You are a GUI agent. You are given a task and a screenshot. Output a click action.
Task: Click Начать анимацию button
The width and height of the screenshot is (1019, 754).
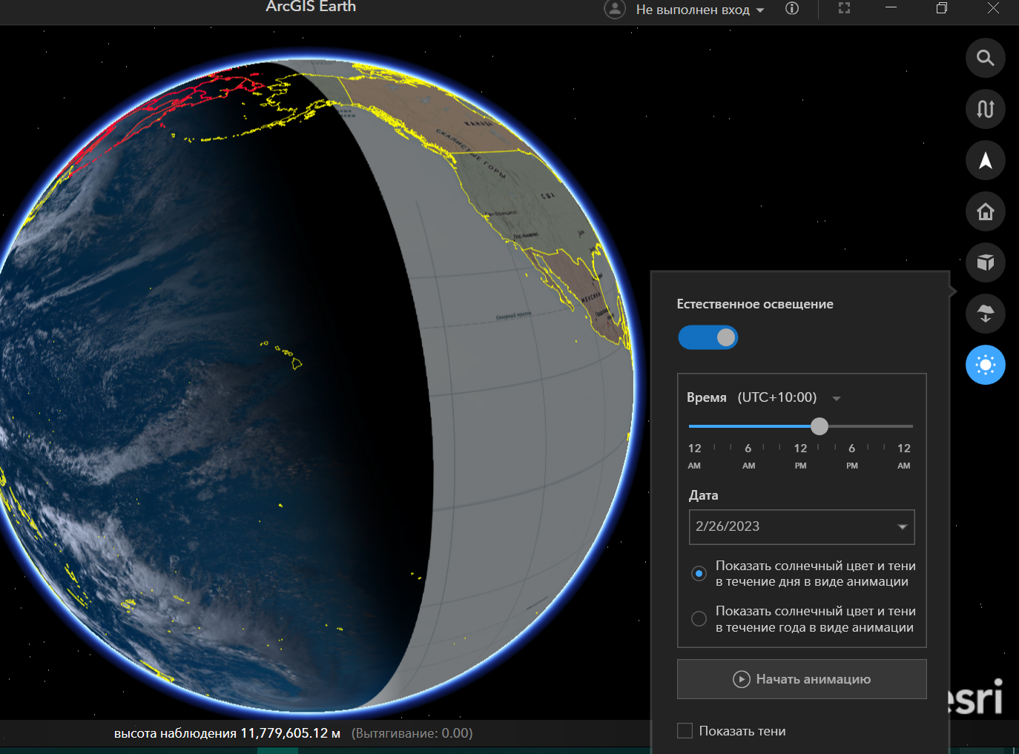pos(802,679)
